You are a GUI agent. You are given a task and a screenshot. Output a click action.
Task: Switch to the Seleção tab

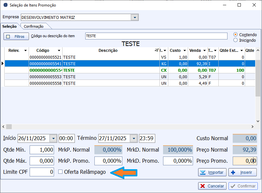tap(9, 26)
